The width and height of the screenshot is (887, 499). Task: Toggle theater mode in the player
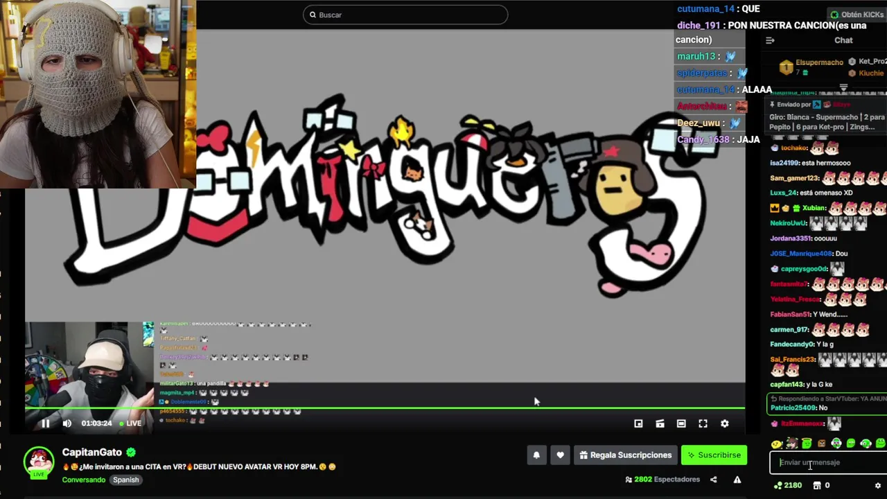tap(681, 423)
